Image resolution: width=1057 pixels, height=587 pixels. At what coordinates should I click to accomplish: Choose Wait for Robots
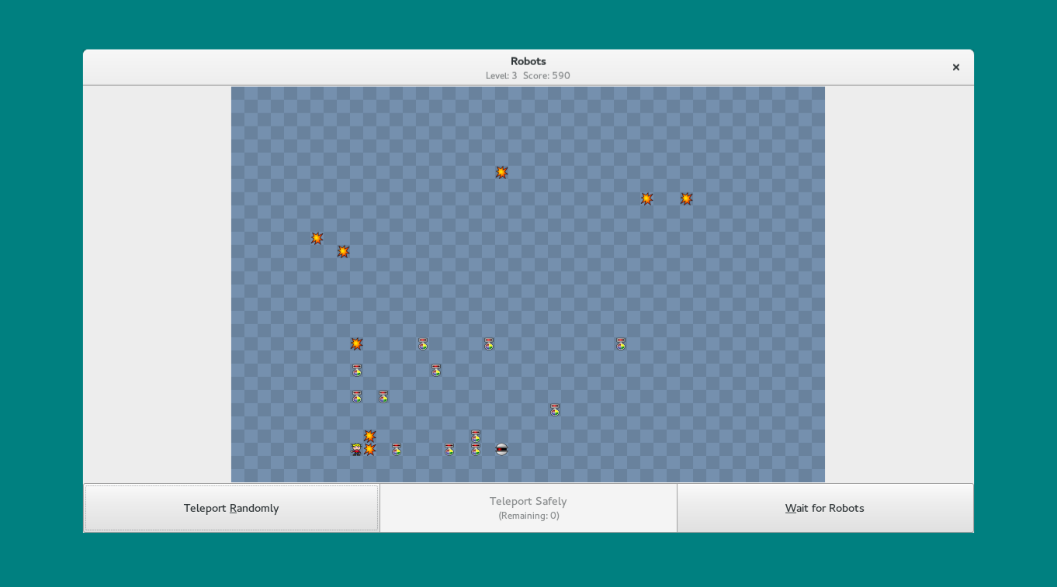[x=825, y=508]
